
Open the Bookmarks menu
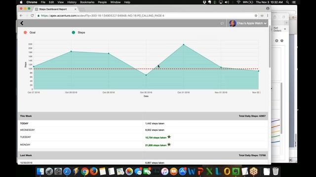[87, 2]
